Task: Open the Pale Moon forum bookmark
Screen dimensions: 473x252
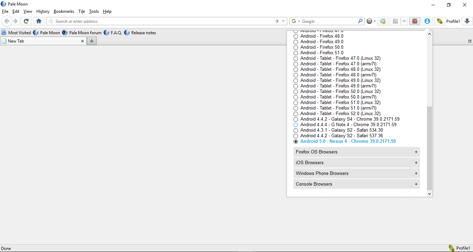Action: [82, 33]
